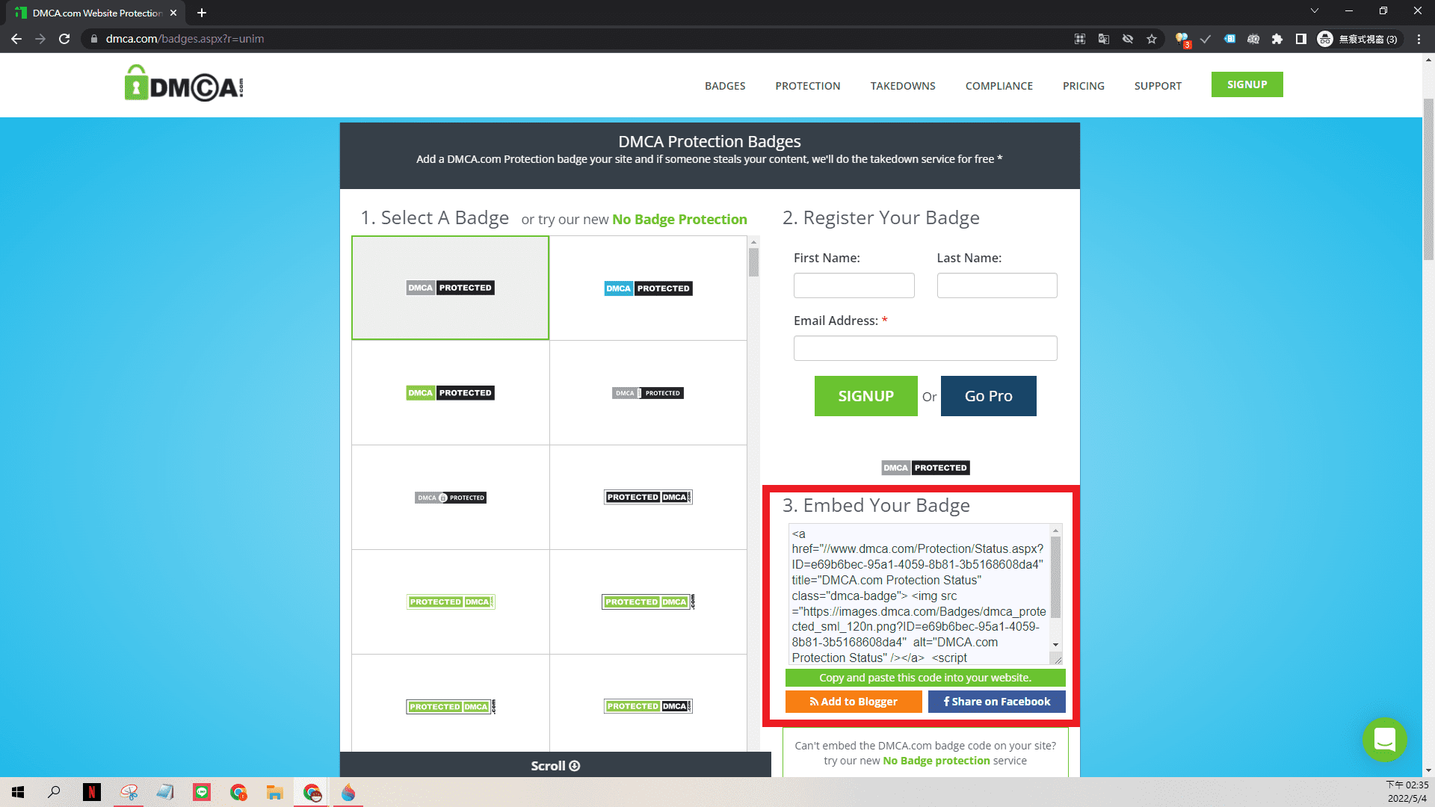Click embed code box scroll down arrow
Image resolution: width=1435 pixels, height=807 pixels.
pyautogui.click(x=1055, y=645)
